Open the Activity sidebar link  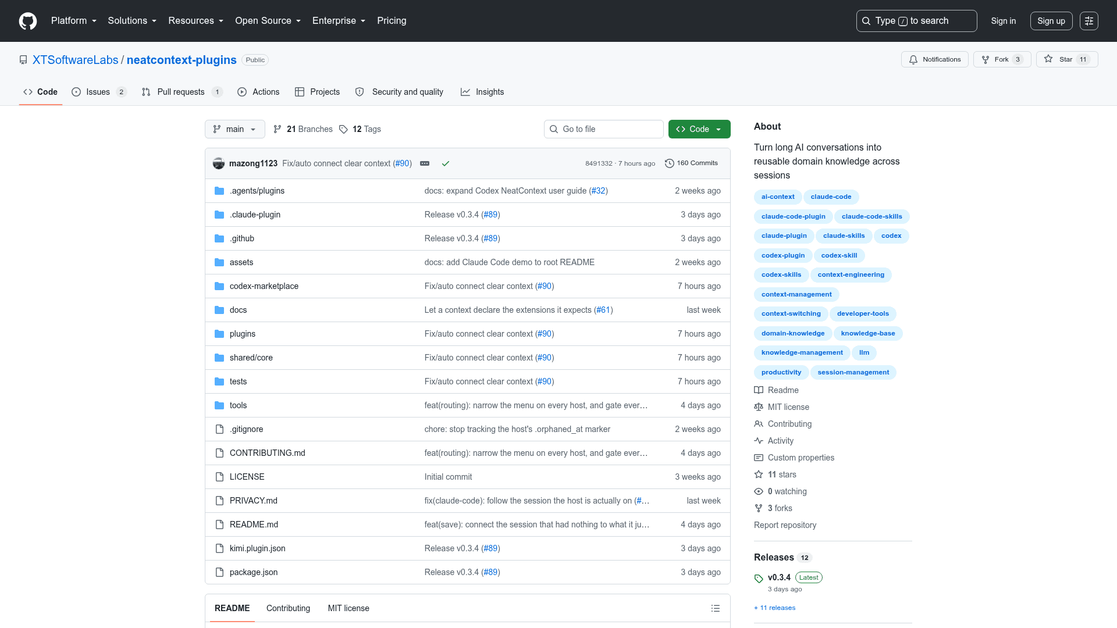774,441
